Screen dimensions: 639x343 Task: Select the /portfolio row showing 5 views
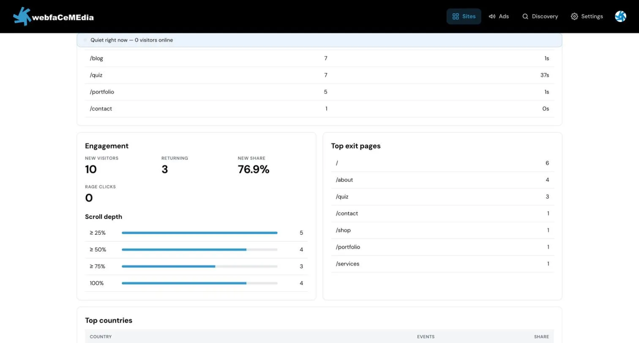click(x=319, y=92)
